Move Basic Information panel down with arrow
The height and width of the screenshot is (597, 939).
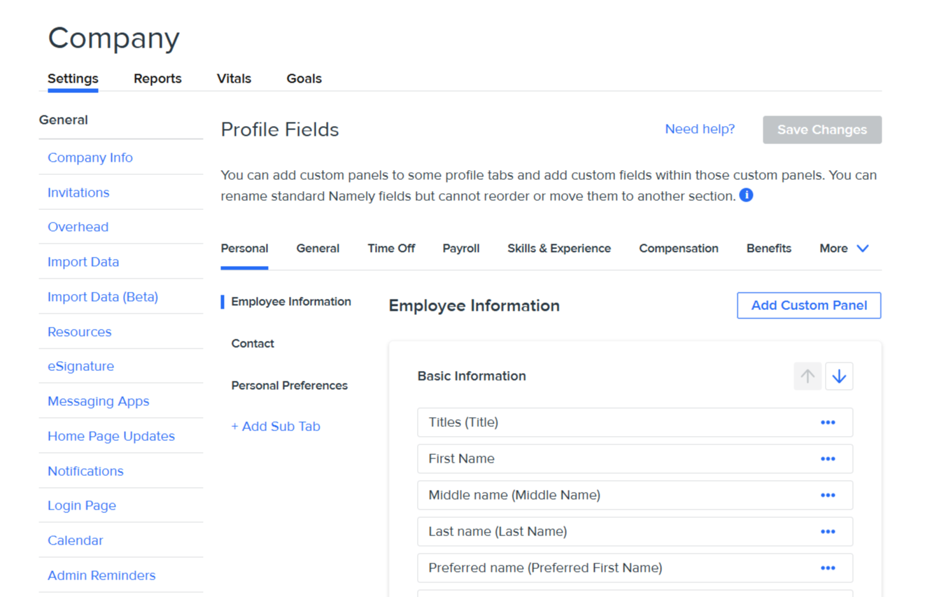(x=839, y=377)
